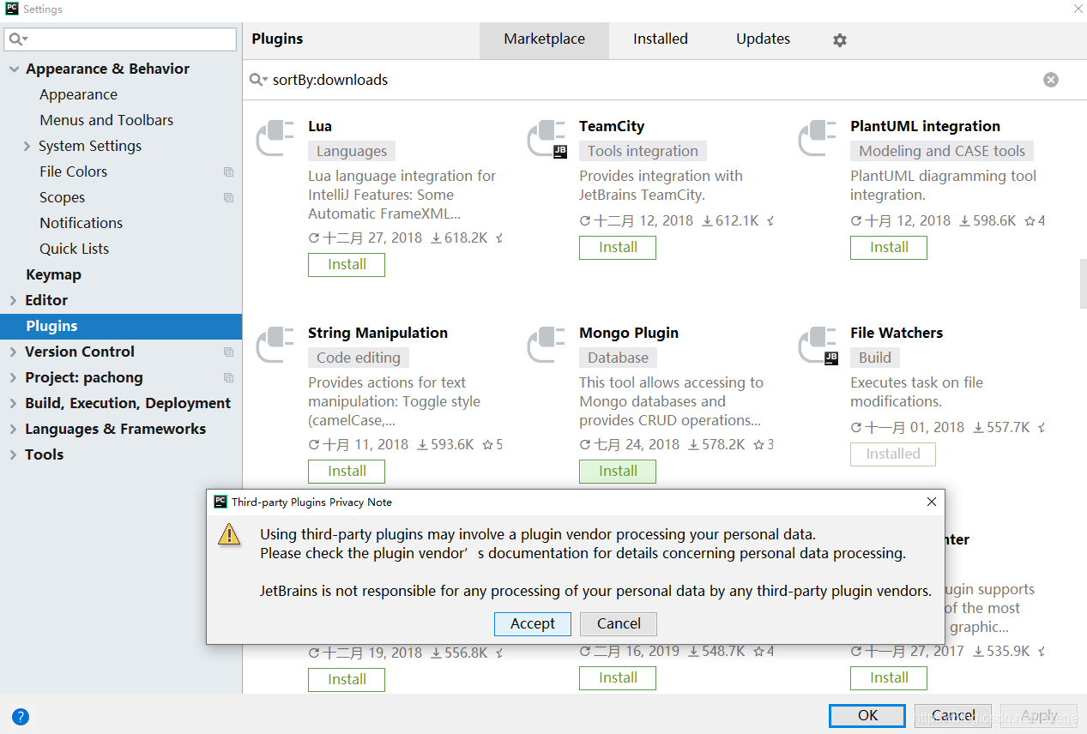Click the String Manipulation plugin icon
This screenshot has width=1087, height=734.
point(275,346)
